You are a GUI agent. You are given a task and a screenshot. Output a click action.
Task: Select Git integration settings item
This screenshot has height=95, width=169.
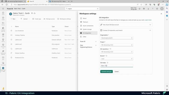click(x=88, y=33)
